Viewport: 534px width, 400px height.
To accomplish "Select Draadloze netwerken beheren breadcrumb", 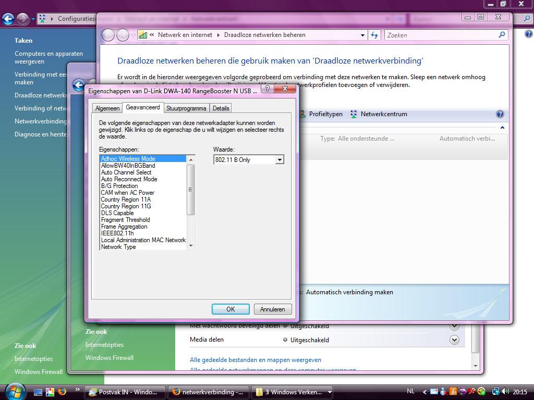I will pyautogui.click(x=264, y=35).
